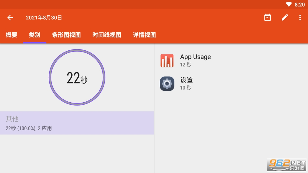Screen dimensions: 308x173
Task: Tap the back arrow in the header
Action: 10,18
